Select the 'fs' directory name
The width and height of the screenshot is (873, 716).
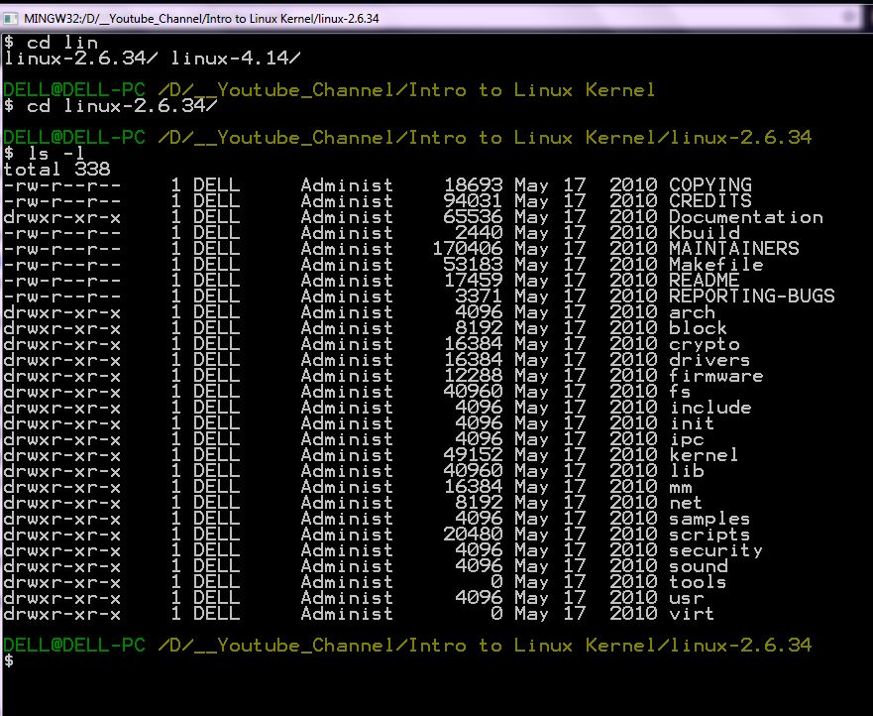pos(681,391)
